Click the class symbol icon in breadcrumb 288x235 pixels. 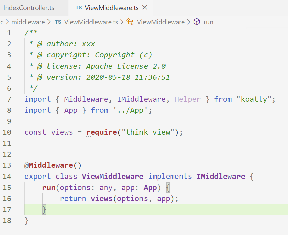point(130,22)
